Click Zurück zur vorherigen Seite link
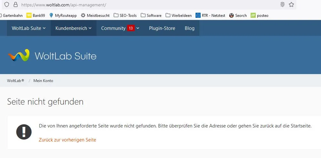This screenshot has width=321, height=158. [68, 140]
